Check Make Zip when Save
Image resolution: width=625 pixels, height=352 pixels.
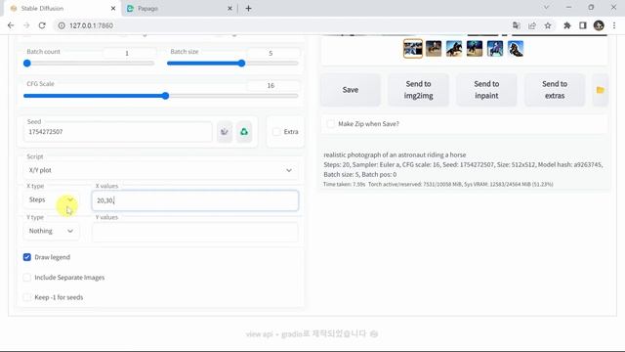[330, 124]
